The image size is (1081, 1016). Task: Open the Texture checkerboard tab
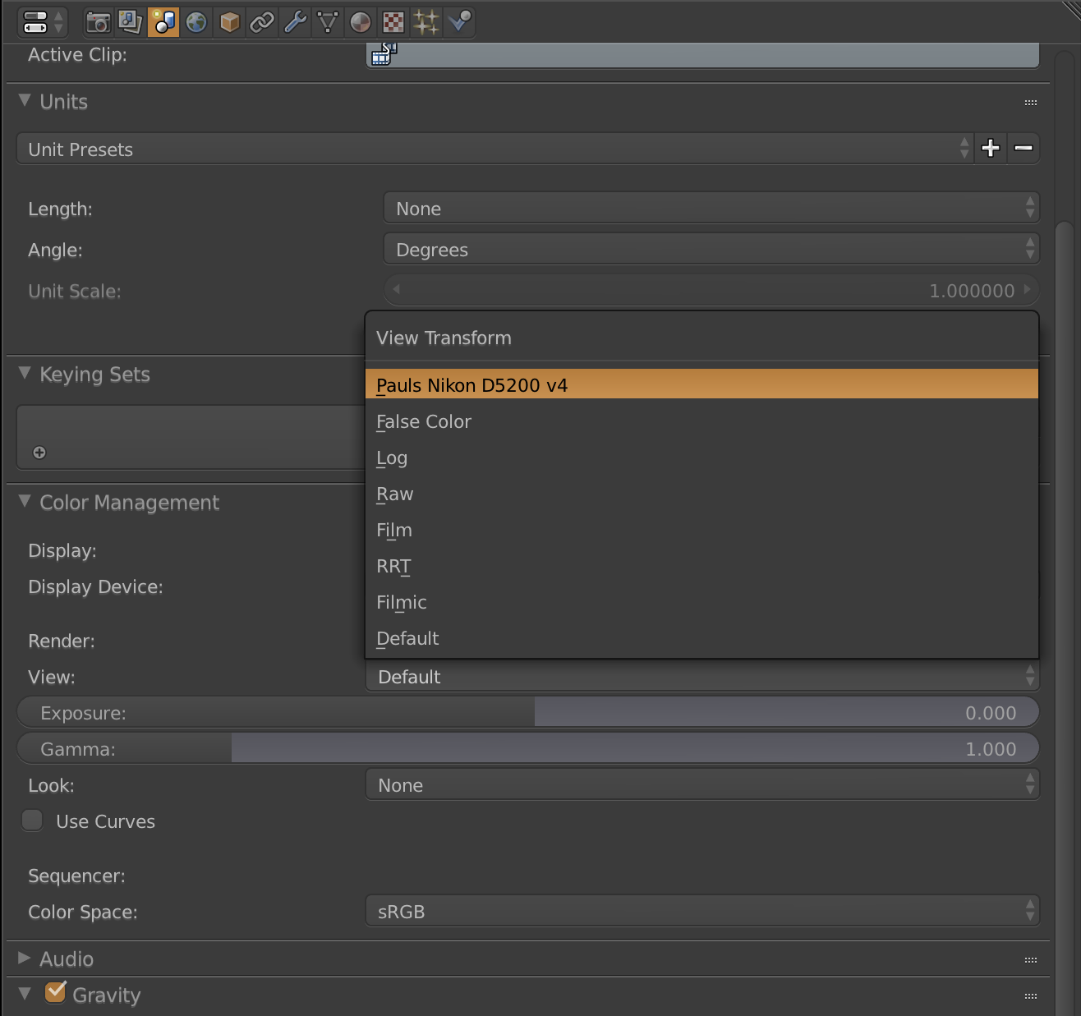click(393, 22)
